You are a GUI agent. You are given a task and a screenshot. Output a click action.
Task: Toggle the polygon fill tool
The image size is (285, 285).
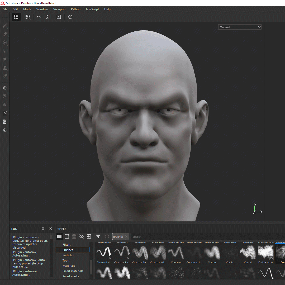[x=4, y=51]
